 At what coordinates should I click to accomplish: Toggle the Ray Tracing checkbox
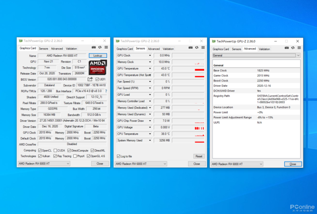[x=55, y=156]
